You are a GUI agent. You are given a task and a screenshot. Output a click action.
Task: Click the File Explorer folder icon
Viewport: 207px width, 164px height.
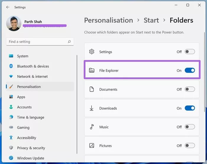coord(92,70)
